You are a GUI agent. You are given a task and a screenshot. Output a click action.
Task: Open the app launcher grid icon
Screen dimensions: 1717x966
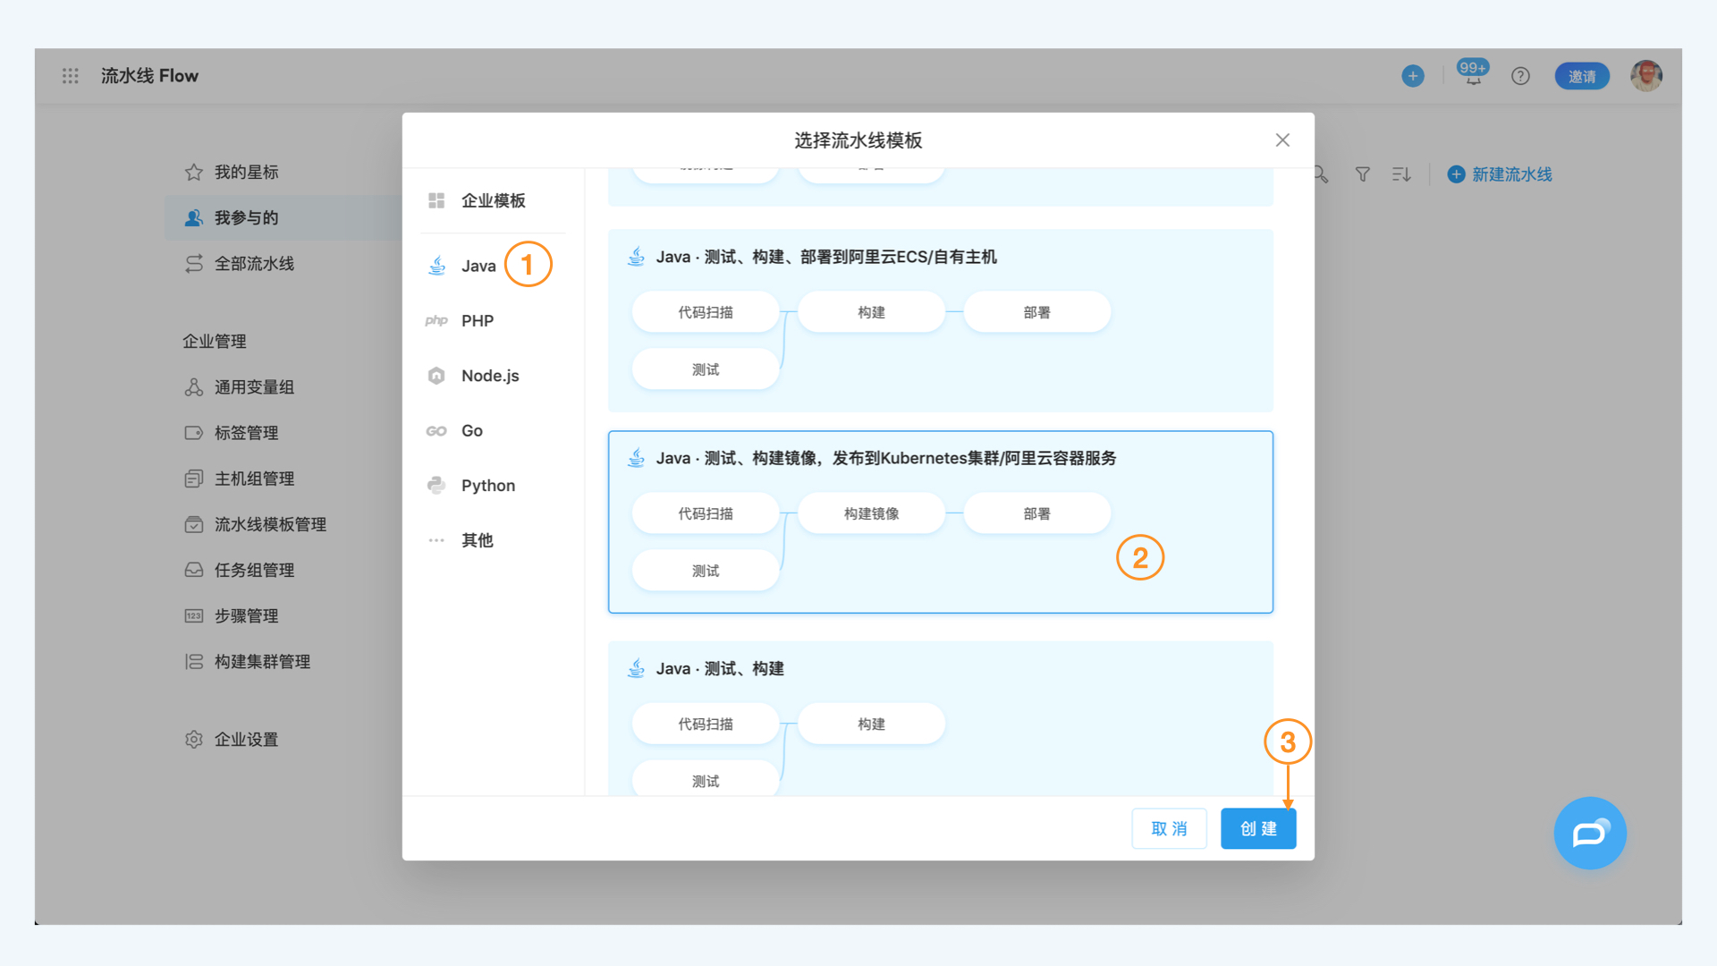(x=69, y=76)
